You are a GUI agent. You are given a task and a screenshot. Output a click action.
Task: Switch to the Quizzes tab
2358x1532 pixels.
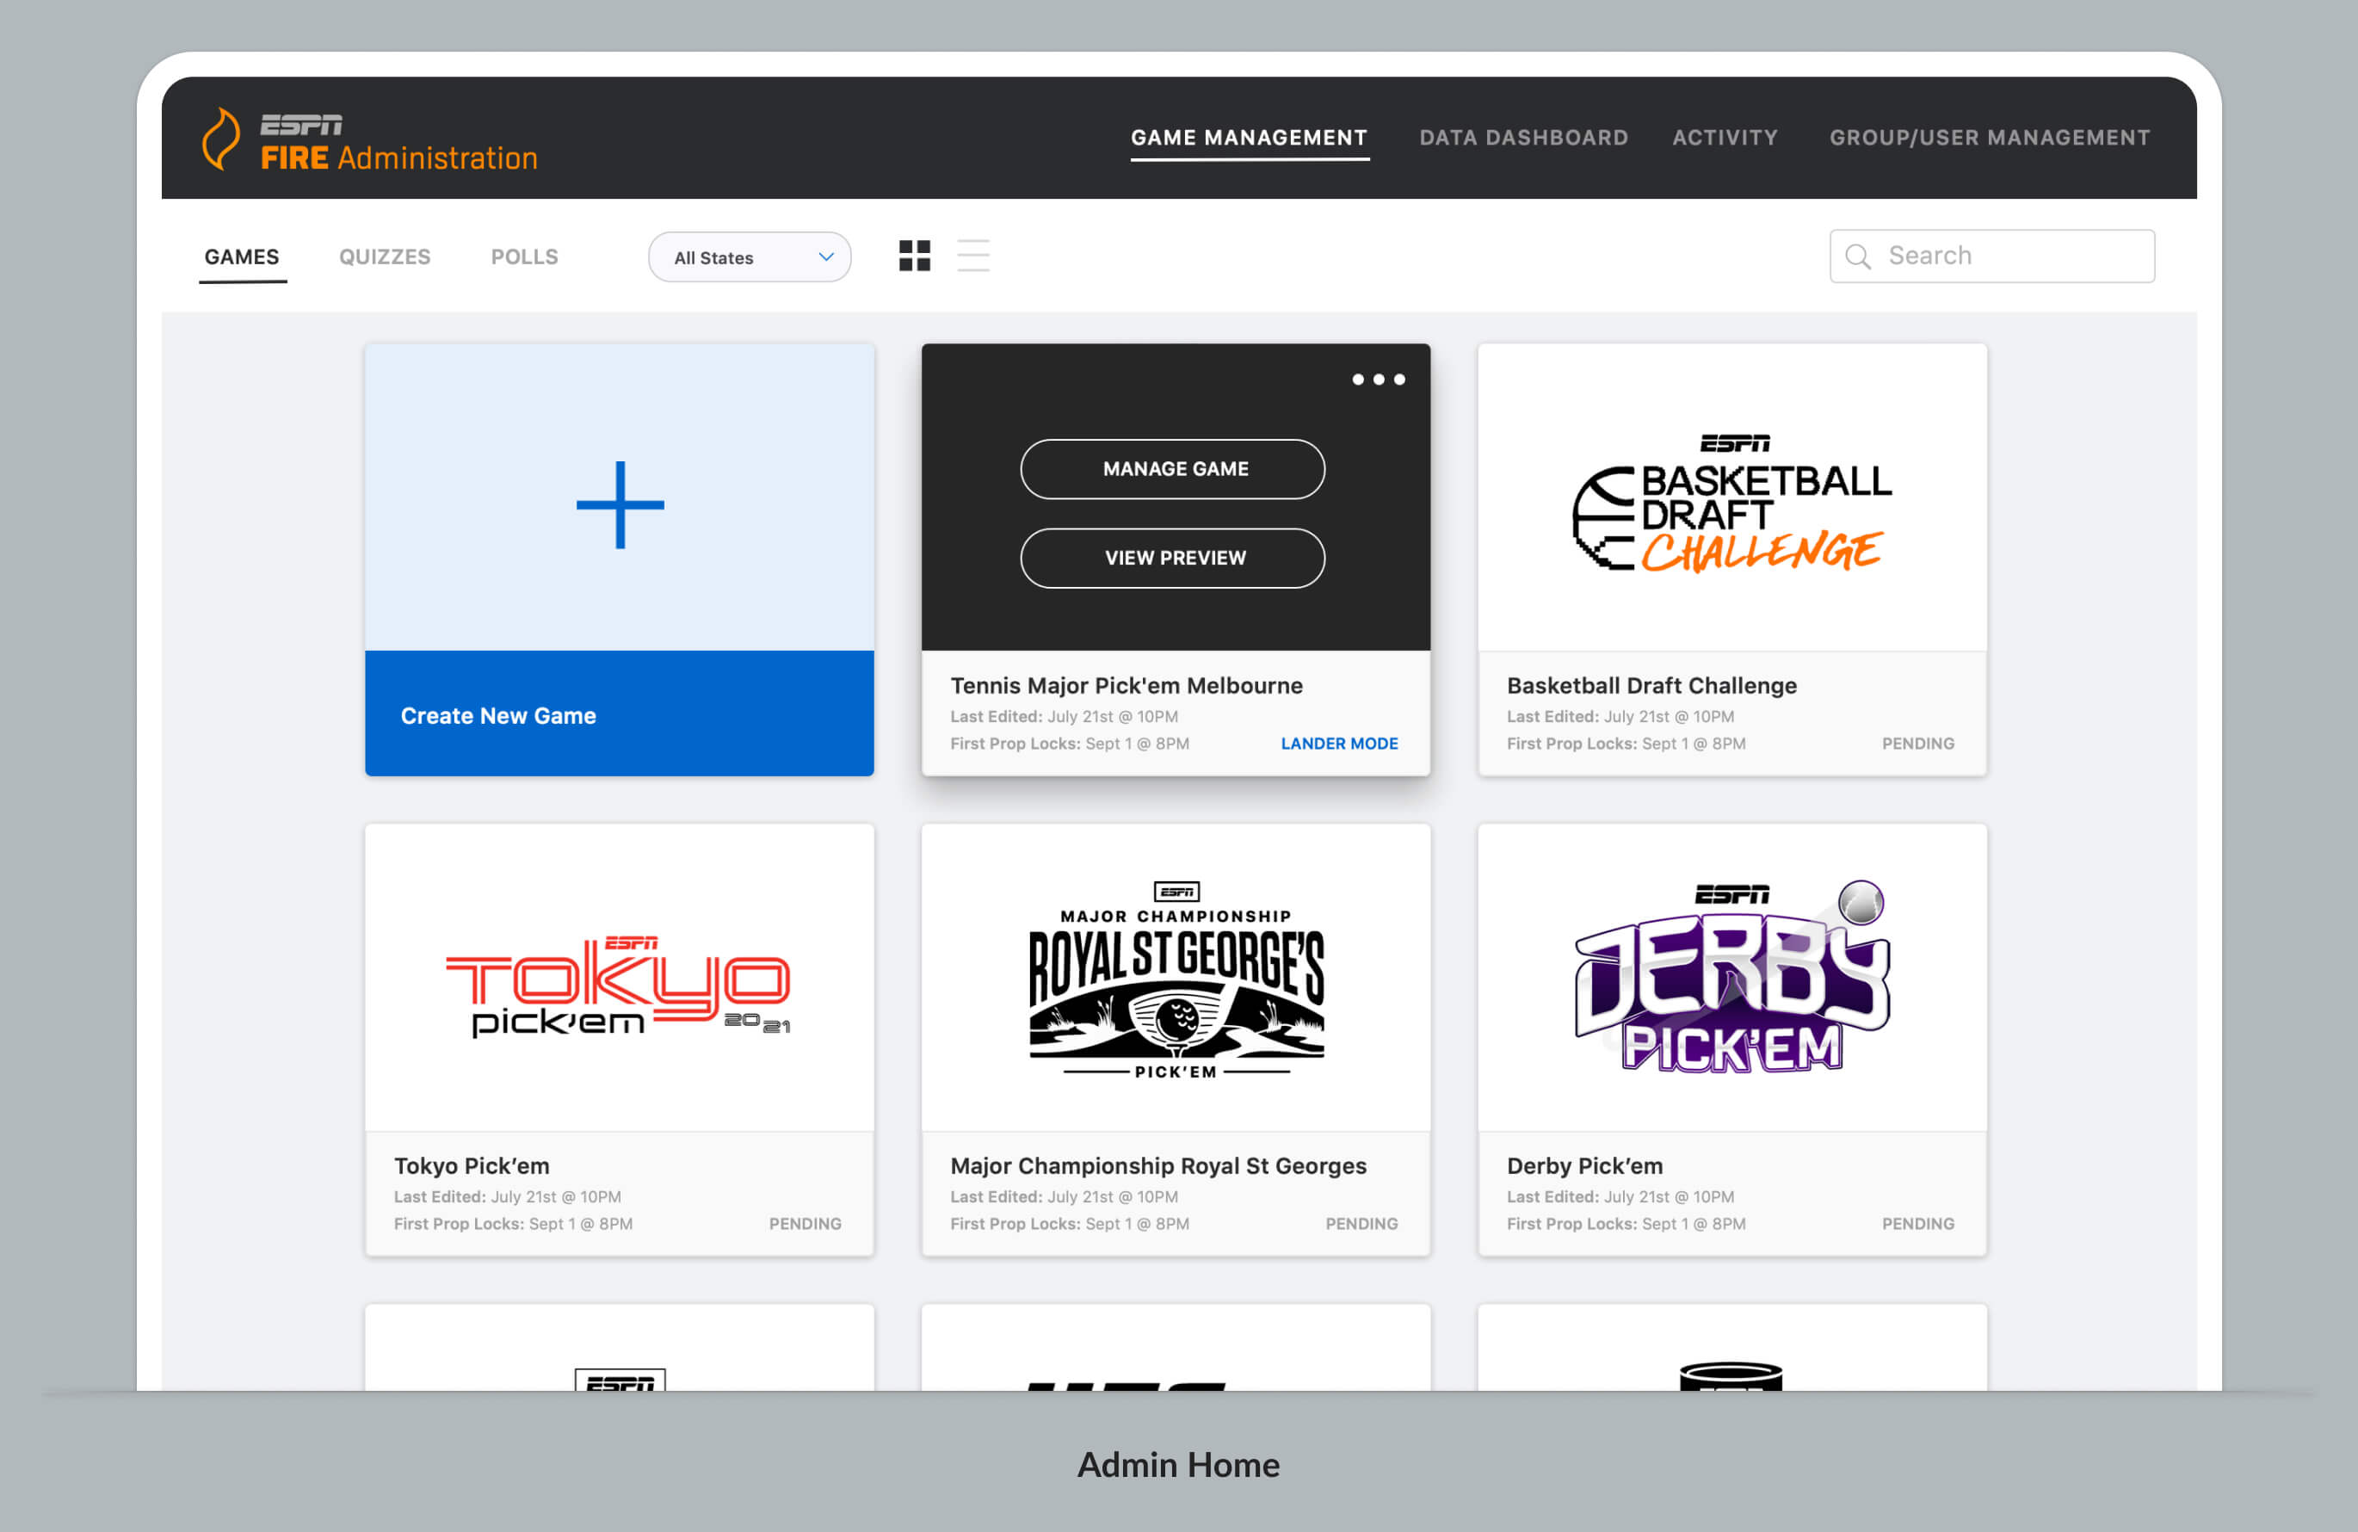(x=385, y=256)
